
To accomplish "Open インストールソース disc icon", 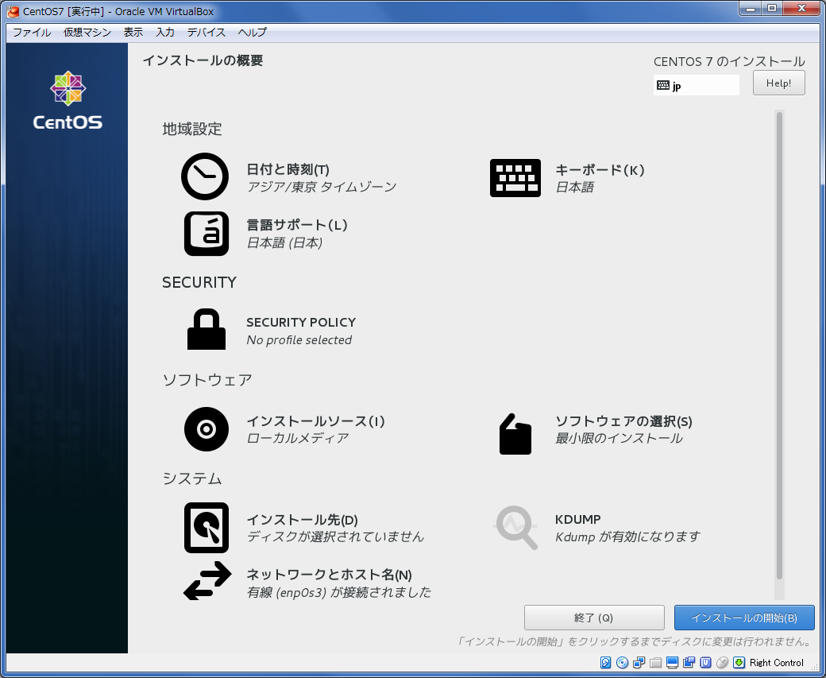I will point(206,429).
